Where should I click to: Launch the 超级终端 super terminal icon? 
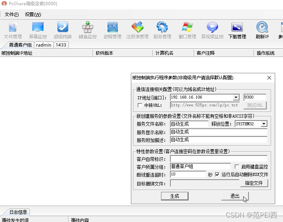(x=62, y=30)
